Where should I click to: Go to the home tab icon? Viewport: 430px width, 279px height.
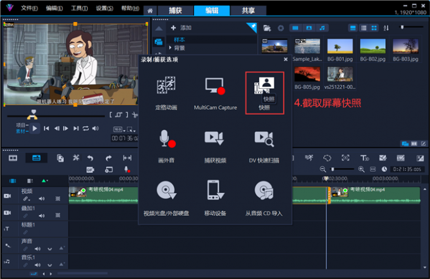point(150,11)
